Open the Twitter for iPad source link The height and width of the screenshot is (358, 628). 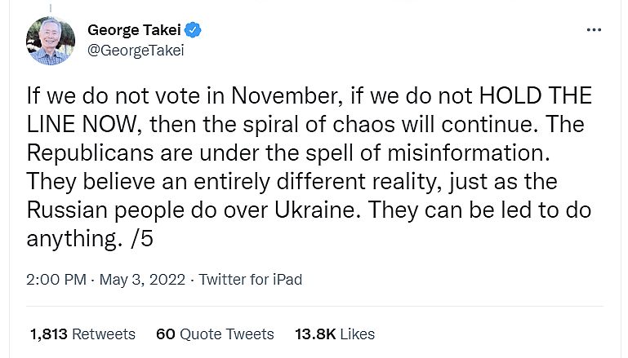pyautogui.click(x=251, y=280)
